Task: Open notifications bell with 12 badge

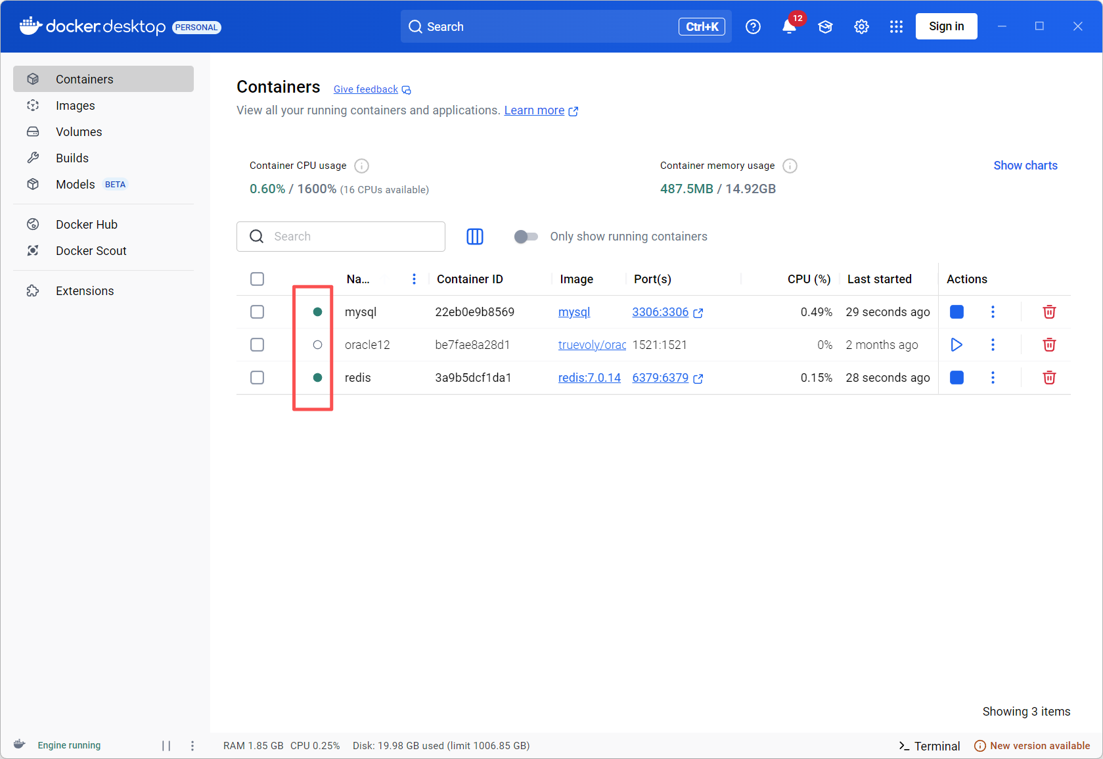Action: [x=790, y=26]
